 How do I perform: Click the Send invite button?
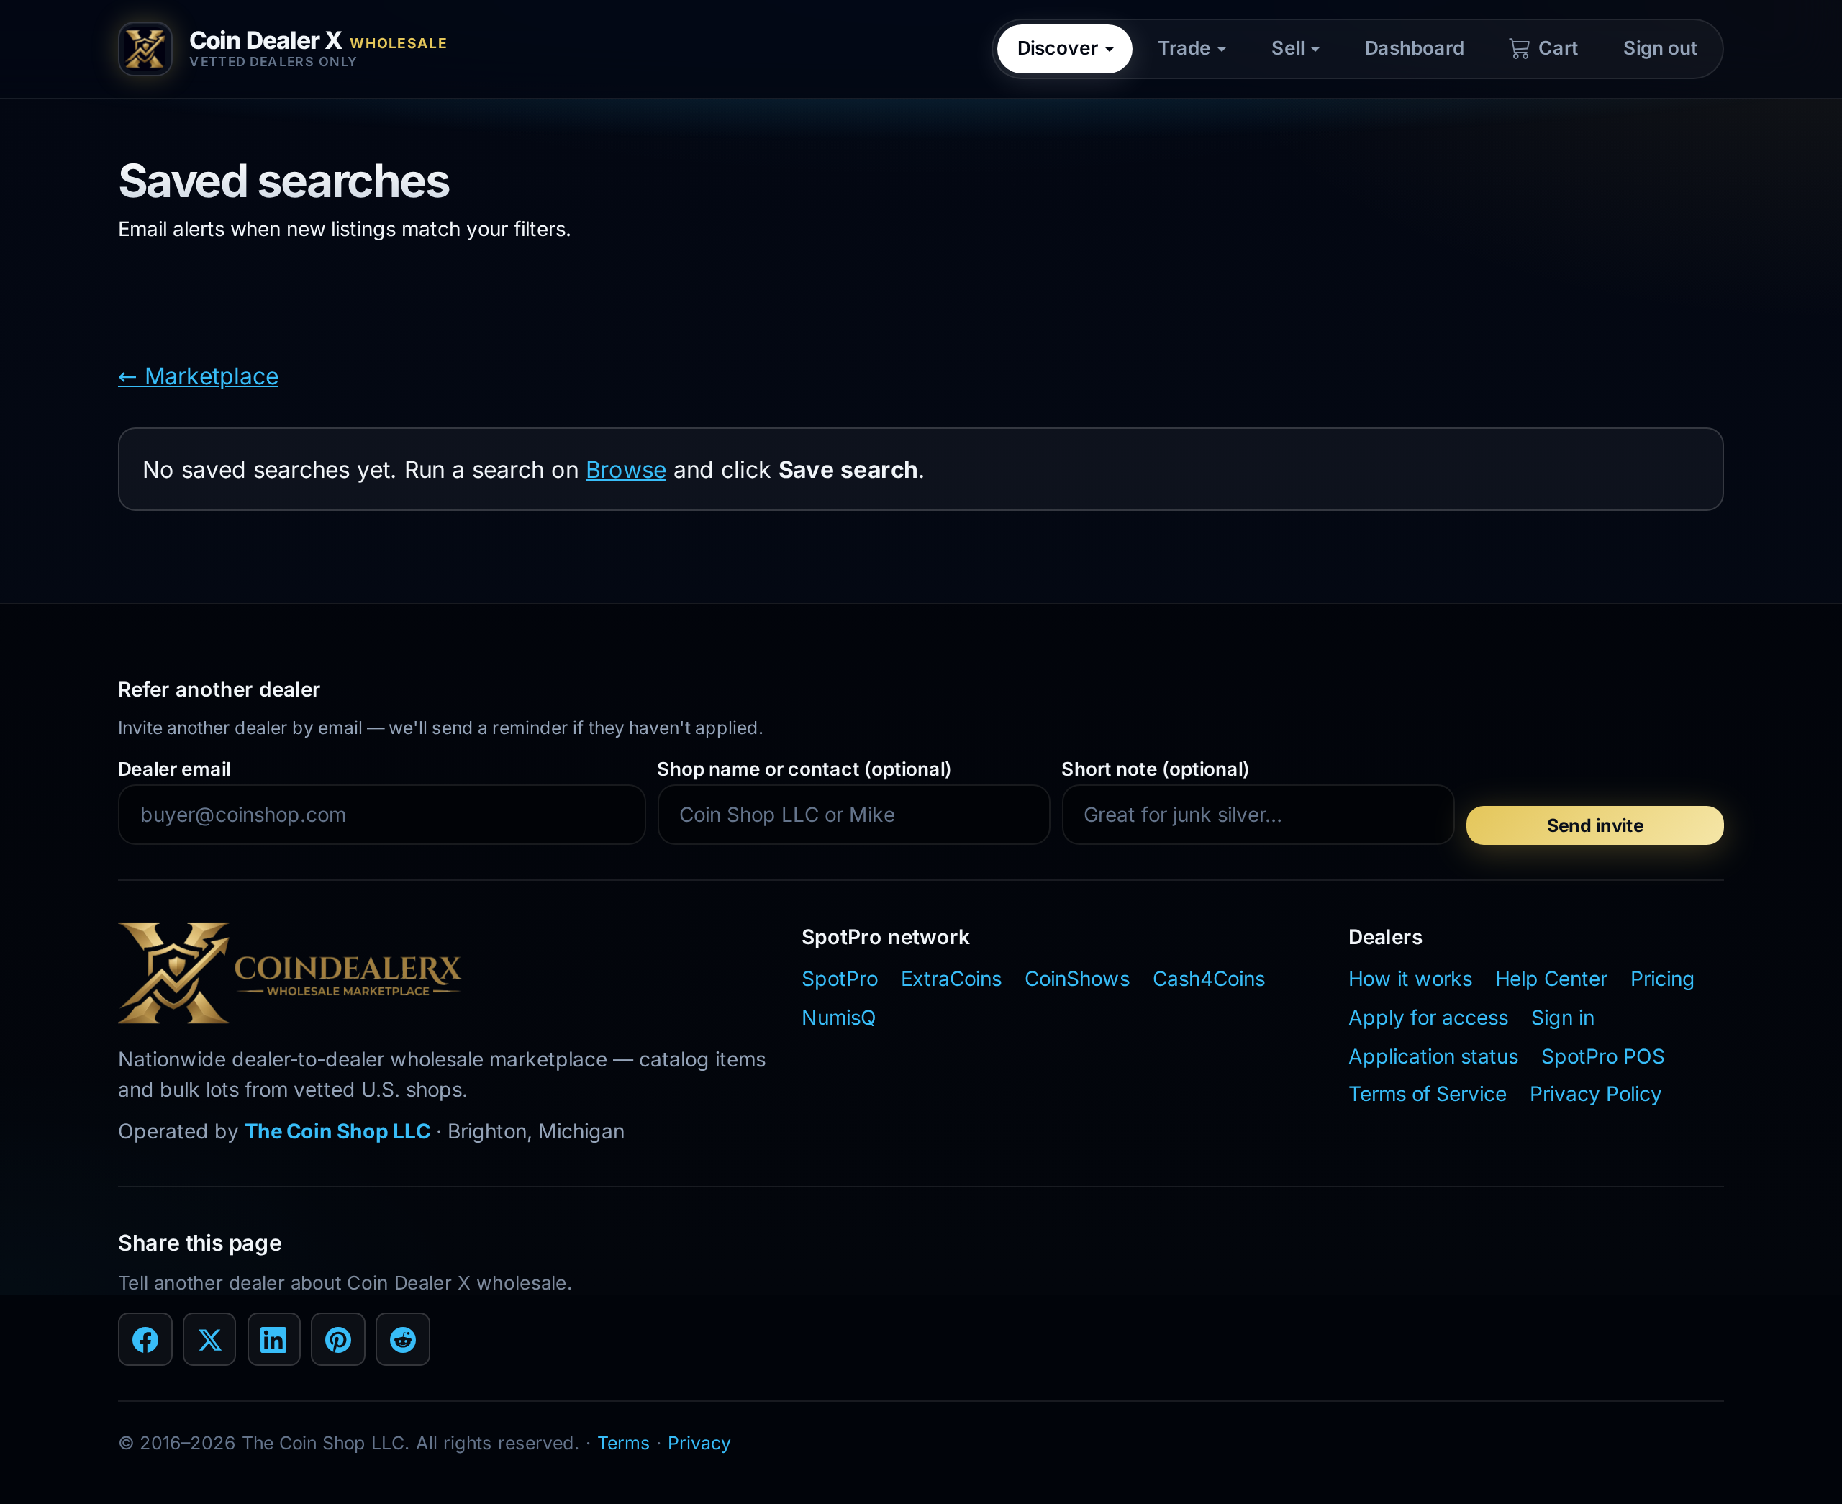tap(1594, 825)
